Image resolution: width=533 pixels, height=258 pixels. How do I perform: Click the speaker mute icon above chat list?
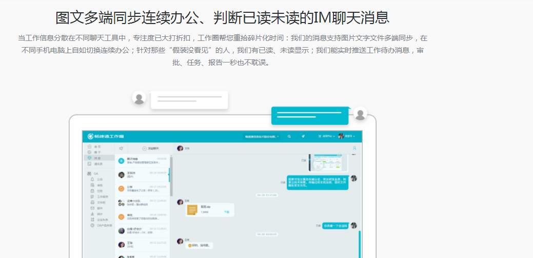(121, 148)
